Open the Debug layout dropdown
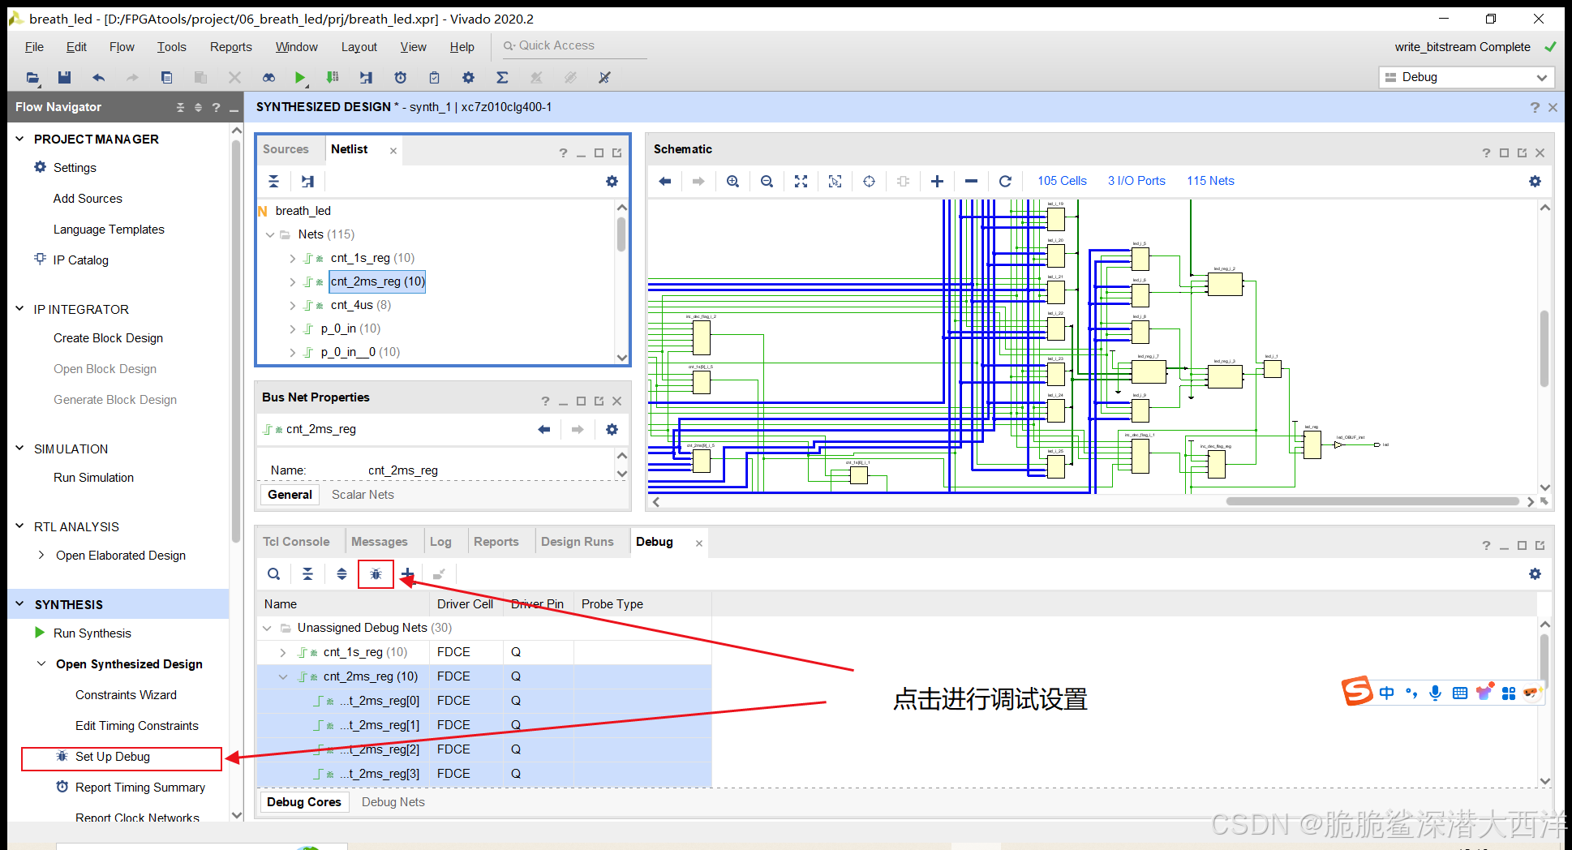The width and height of the screenshot is (1572, 850). coord(1466,77)
